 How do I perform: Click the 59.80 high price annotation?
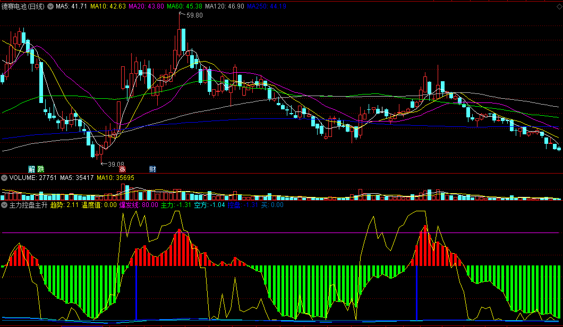194,15
